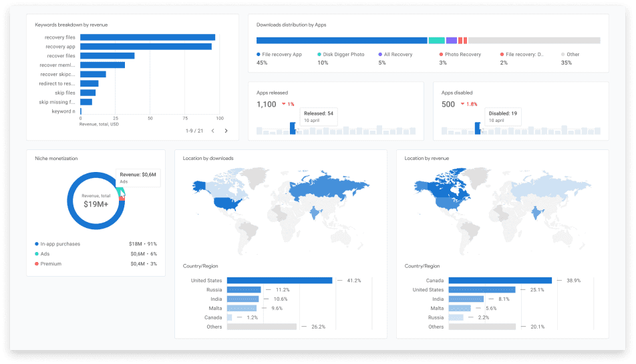Click the 'recovery app' keyword bar
Viewport: 636px width, 364px height.
[146, 47]
